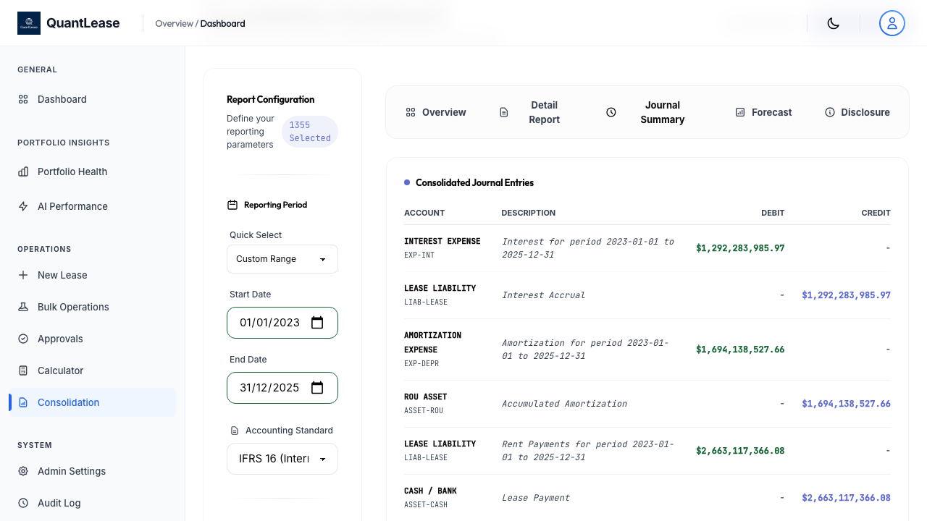Open Portfolio Health via its chart icon

[23, 171]
